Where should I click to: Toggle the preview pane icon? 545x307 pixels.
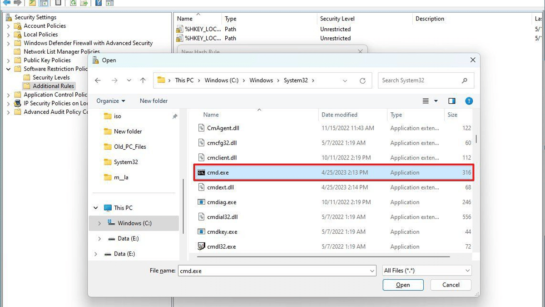pyautogui.click(x=451, y=101)
